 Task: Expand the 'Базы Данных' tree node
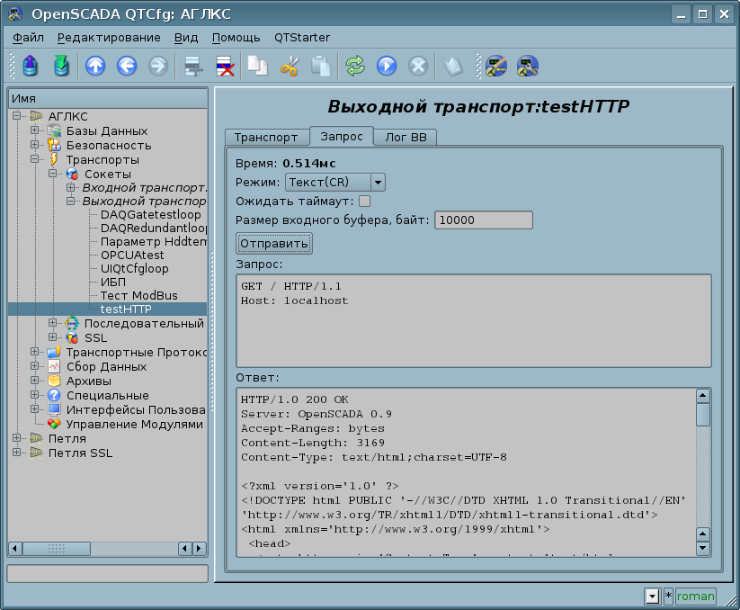point(35,131)
